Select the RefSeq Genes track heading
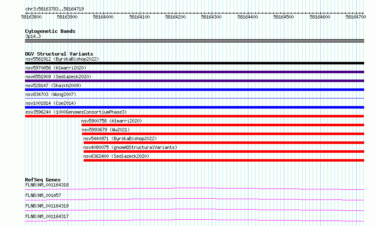Viewport: 376px width, 226px height. (x=43, y=180)
